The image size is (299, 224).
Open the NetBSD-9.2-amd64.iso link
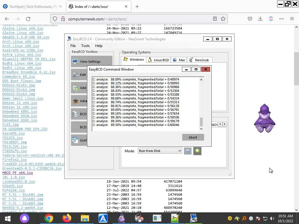click(x=23, y=208)
